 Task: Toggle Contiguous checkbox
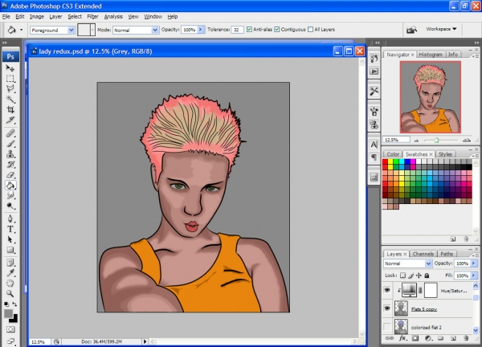277,30
